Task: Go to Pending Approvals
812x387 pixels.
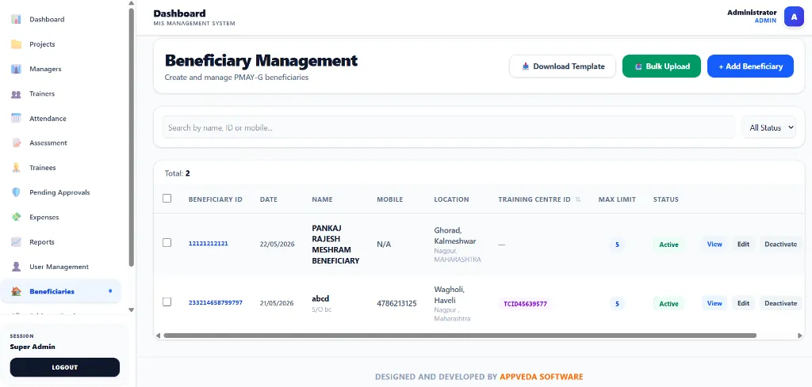Action: click(60, 192)
